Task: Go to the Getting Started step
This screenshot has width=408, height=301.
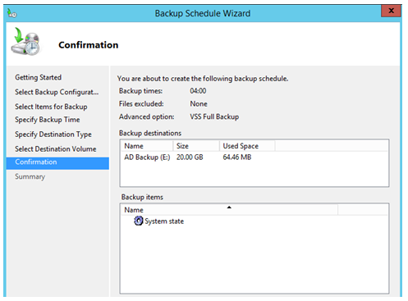Action: pyautogui.click(x=38, y=77)
